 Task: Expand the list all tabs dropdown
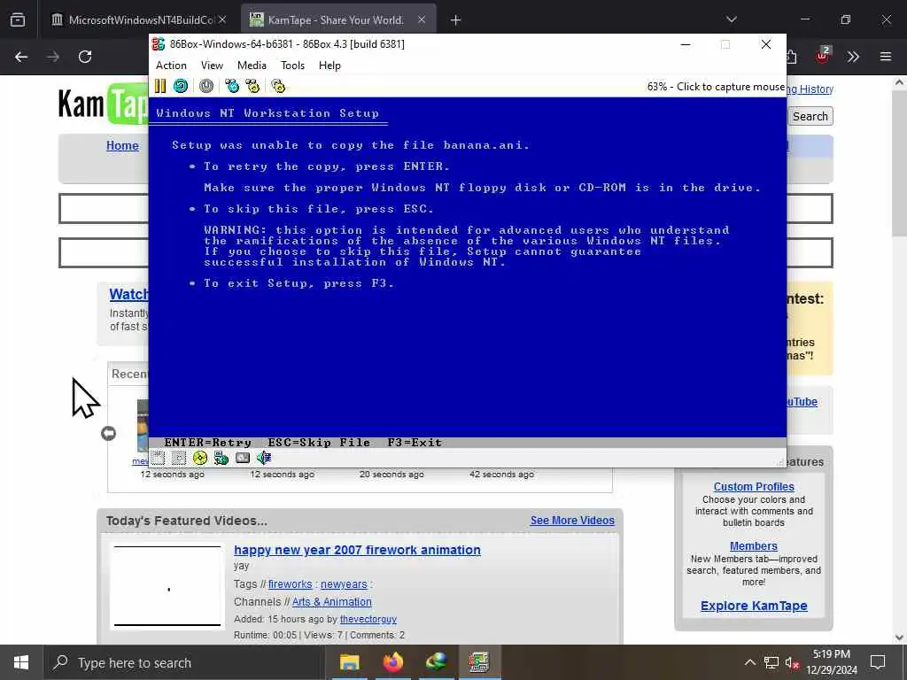point(731,19)
